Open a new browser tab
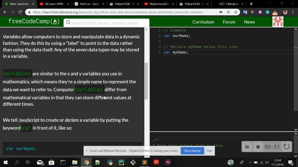Image resolution: width=298 pixels, height=167 pixels. click(251, 4)
